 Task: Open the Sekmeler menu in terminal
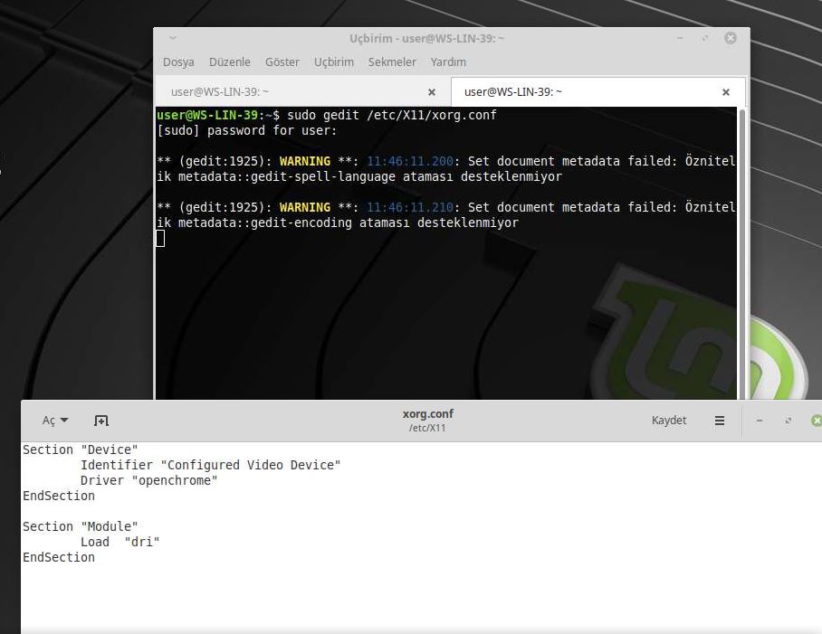(x=392, y=62)
